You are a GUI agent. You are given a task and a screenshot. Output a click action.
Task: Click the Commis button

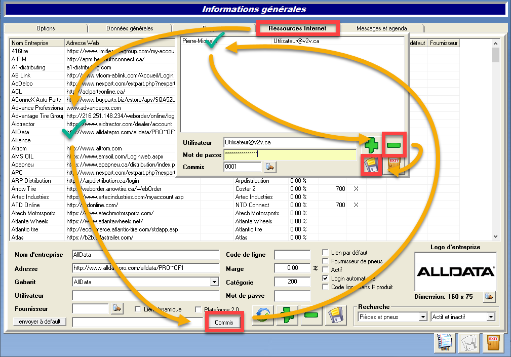pyautogui.click(x=224, y=323)
